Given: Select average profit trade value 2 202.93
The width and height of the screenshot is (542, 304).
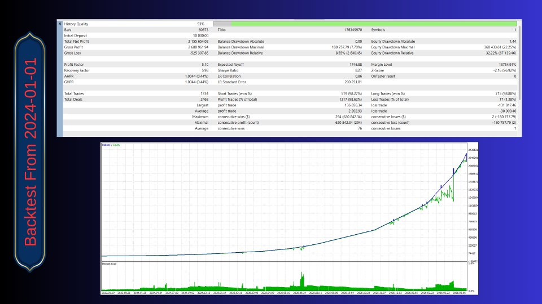Looking at the screenshot, I should tap(355, 111).
